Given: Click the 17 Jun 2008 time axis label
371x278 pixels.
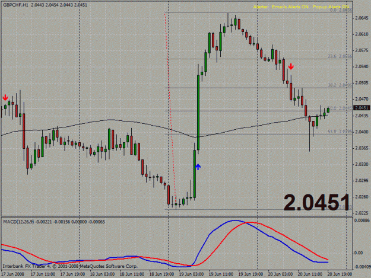Looking at the screenshot, I should (x=13, y=274).
